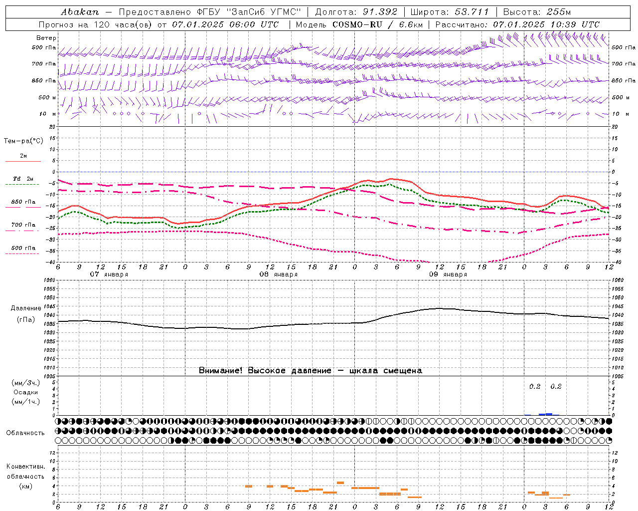Image resolution: width=638 pixels, height=511 pixels.
Task: Click the blue line swatch under "2м" legend
Action: pyautogui.click(x=23, y=161)
